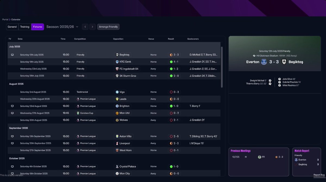The image size is (326, 182).
Task: Sort by the Result column header
Action: [x=171, y=39]
